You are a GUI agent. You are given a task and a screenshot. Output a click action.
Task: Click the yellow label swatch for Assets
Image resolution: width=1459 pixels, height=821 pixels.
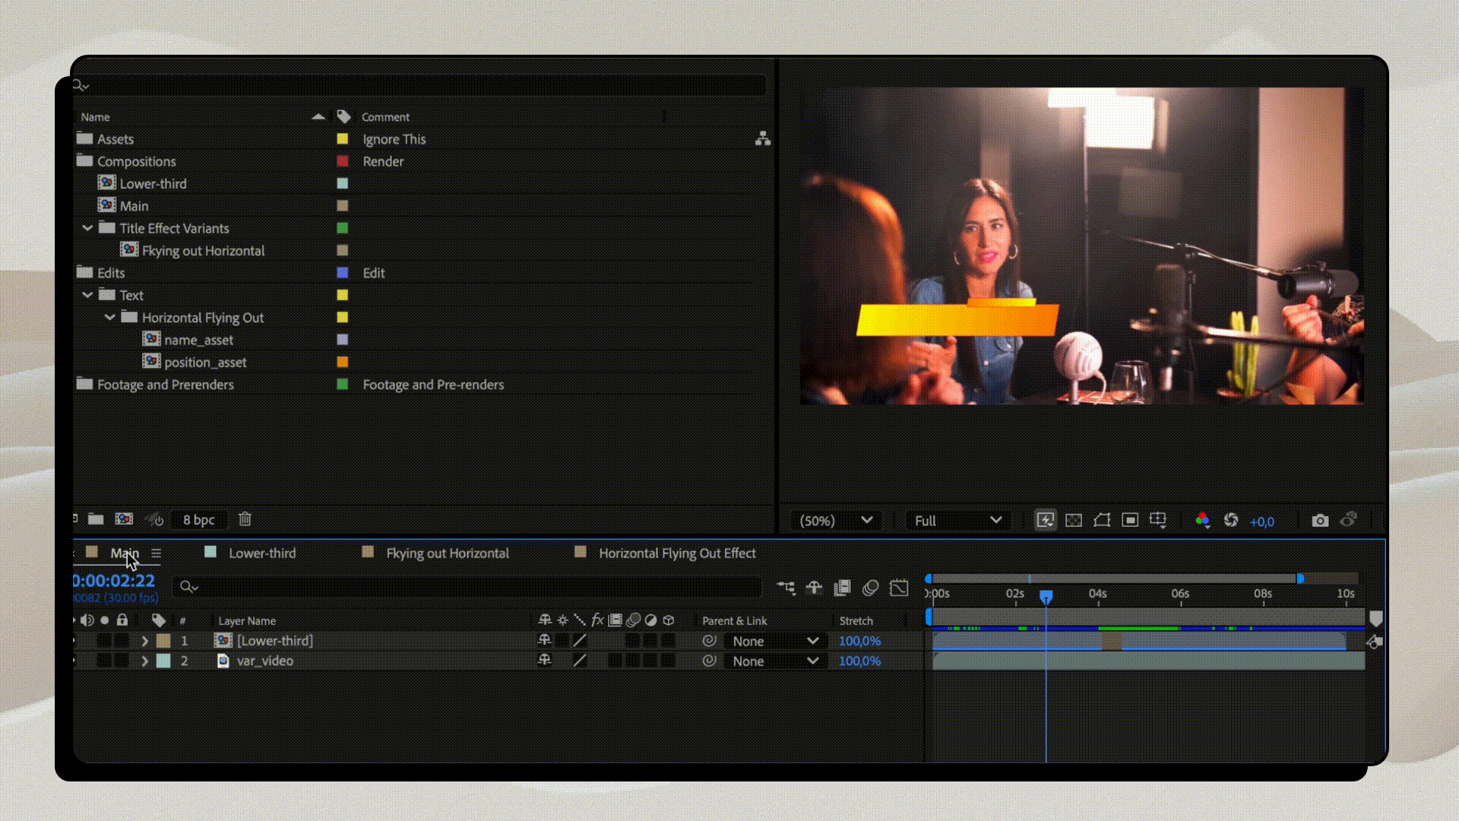(343, 139)
